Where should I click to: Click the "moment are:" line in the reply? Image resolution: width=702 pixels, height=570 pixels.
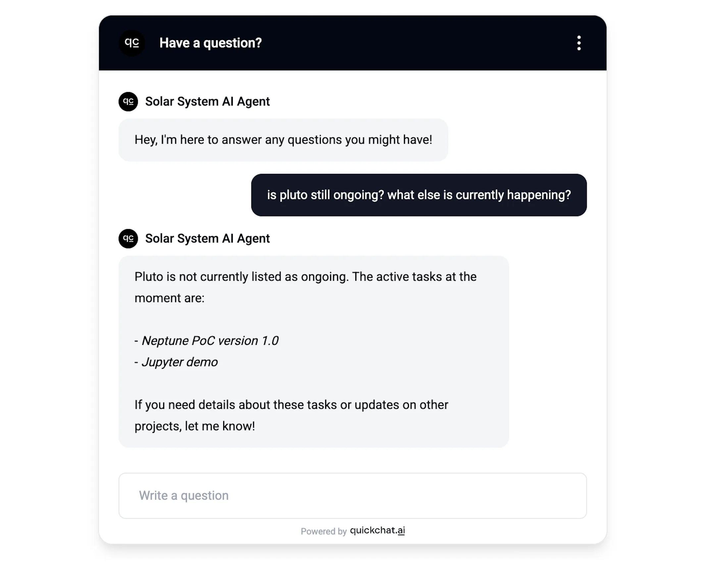tap(170, 298)
